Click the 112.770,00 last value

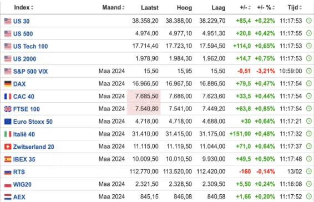click(x=144, y=171)
